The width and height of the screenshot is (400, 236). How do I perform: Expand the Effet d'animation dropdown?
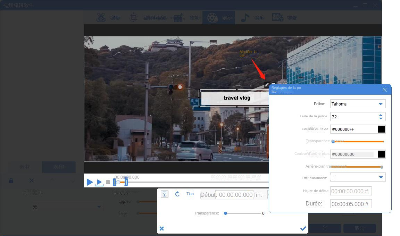click(358, 177)
